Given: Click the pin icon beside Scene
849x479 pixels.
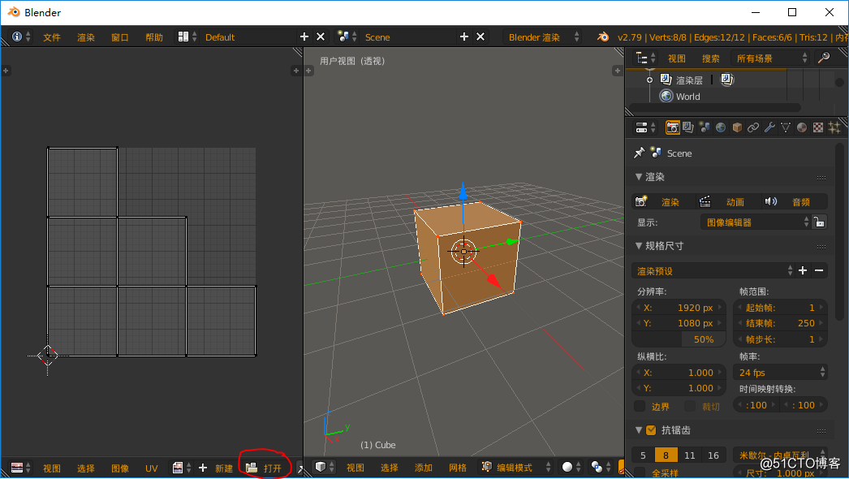Looking at the screenshot, I should [639, 153].
